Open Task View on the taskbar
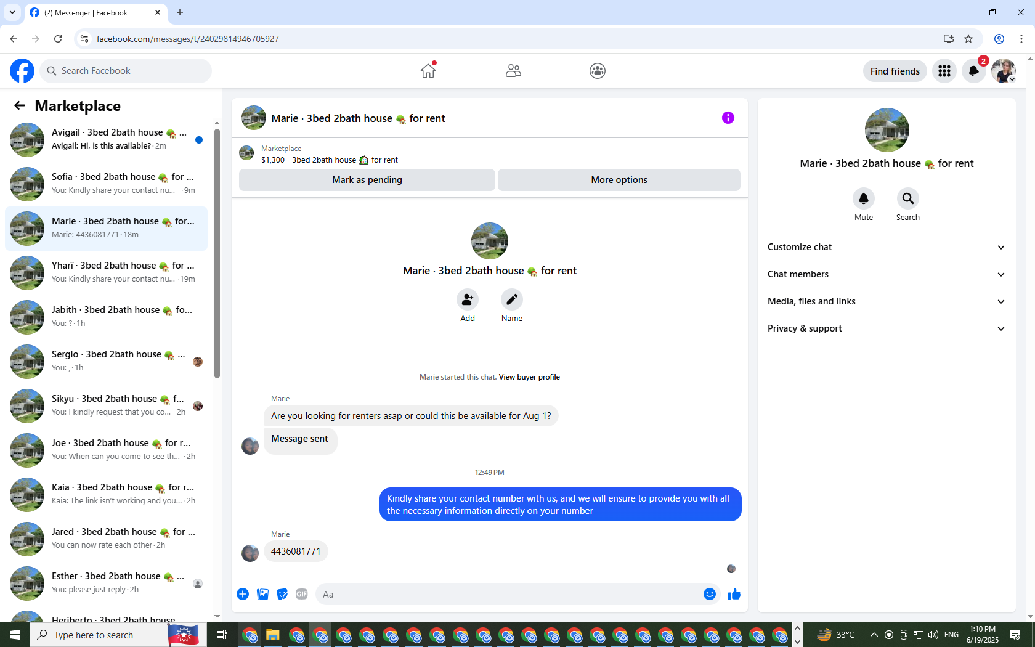Viewport: 1035px width, 647px height. pyautogui.click(x=222, y=635)
